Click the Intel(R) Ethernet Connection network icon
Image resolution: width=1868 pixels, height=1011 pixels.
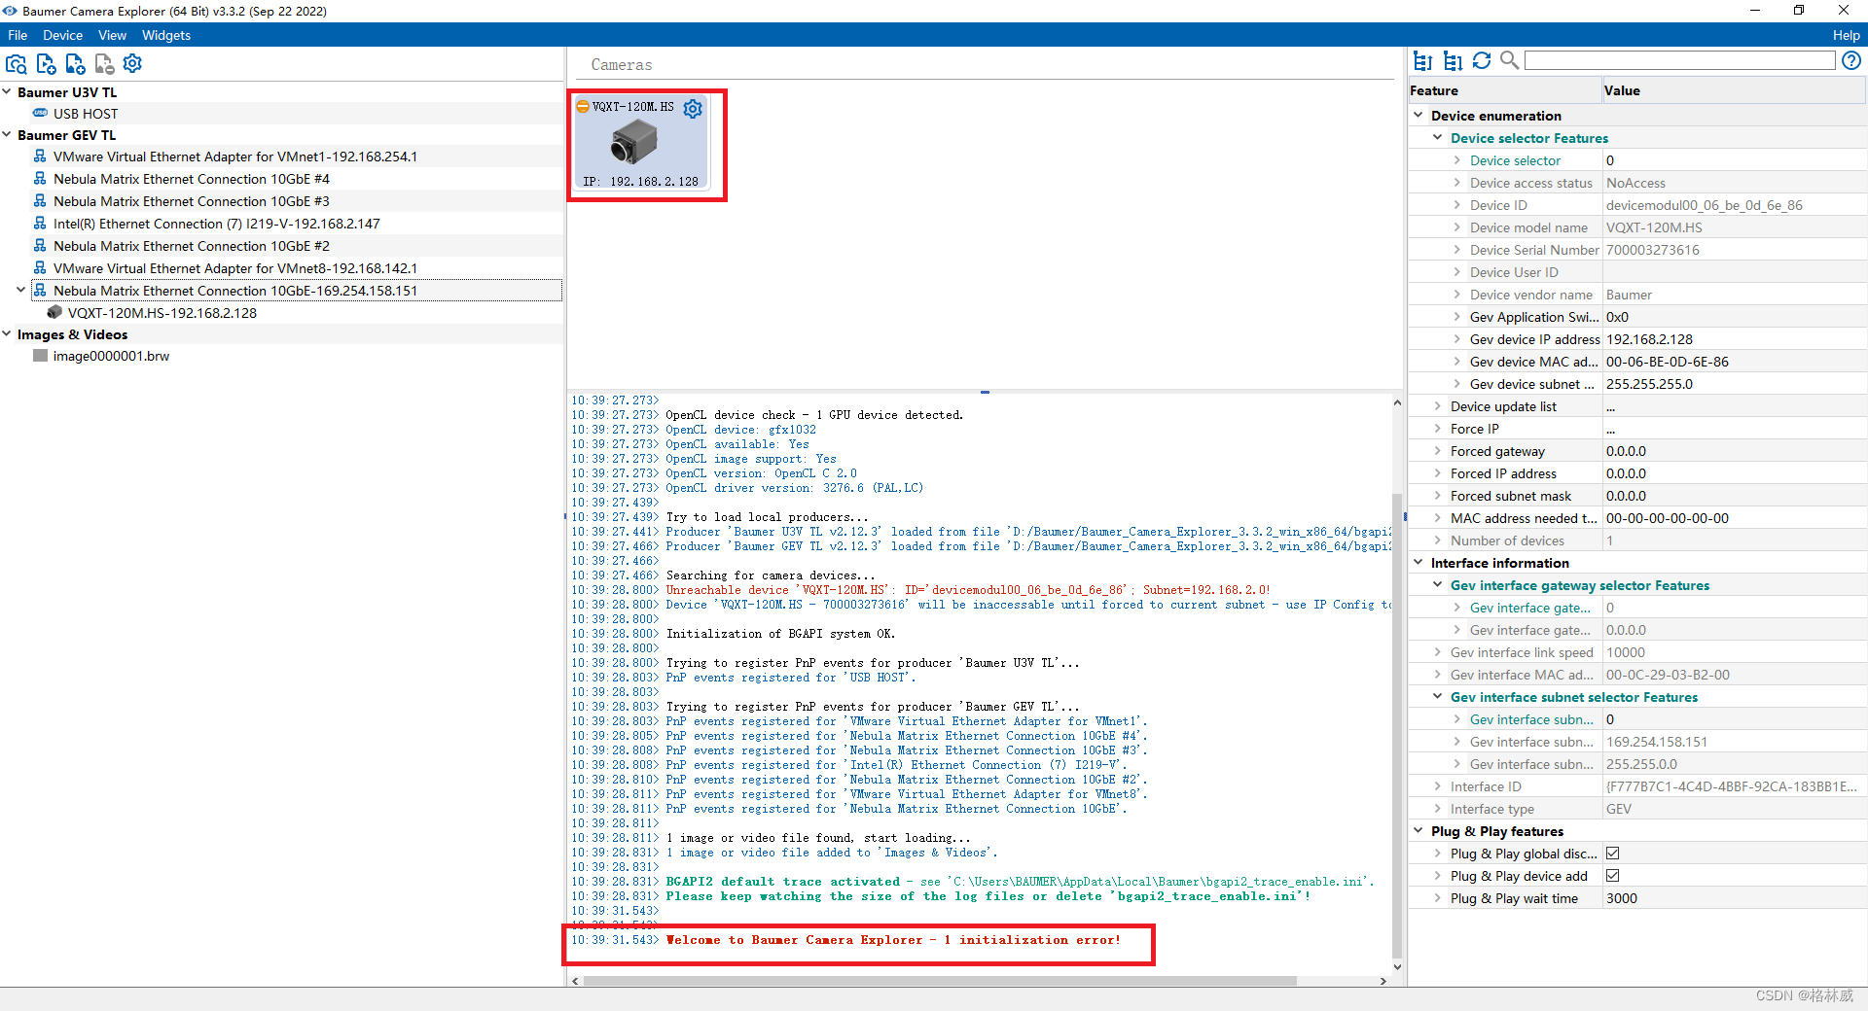40,224
